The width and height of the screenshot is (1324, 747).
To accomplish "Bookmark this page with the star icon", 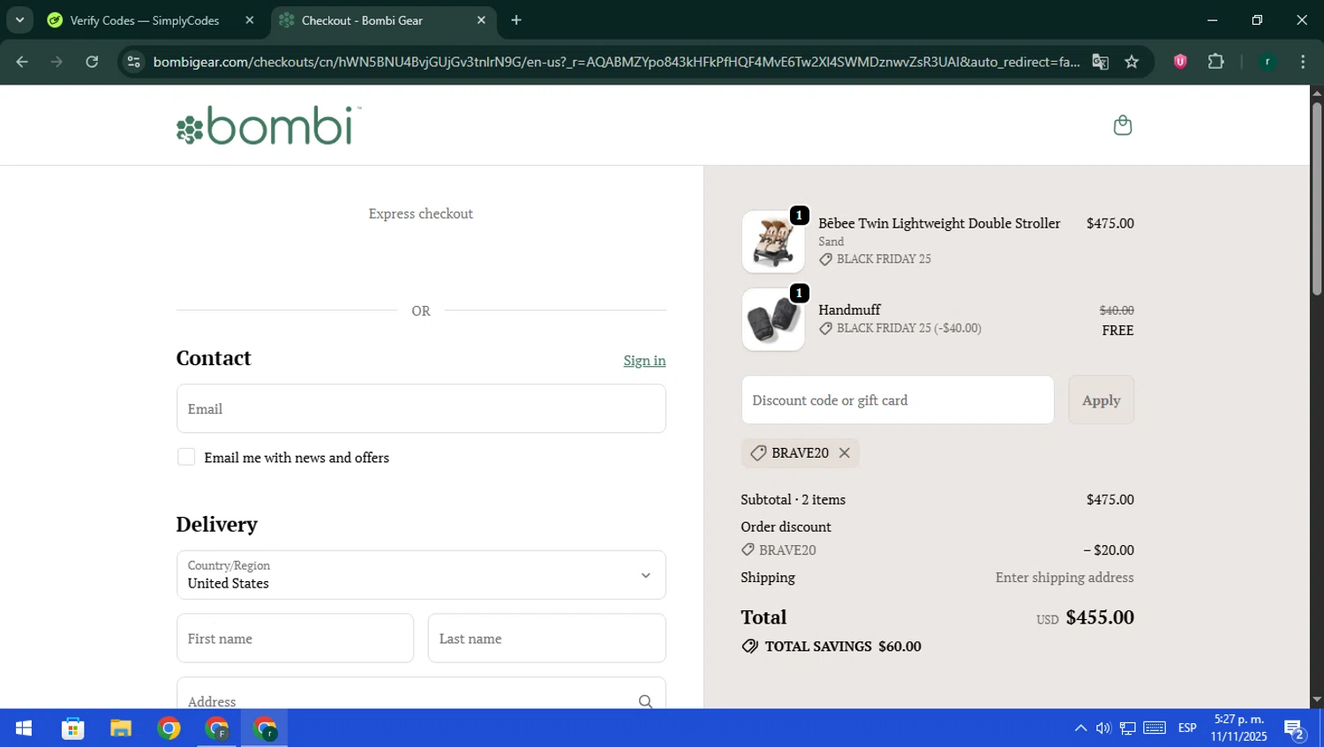I will (1132, 62).
